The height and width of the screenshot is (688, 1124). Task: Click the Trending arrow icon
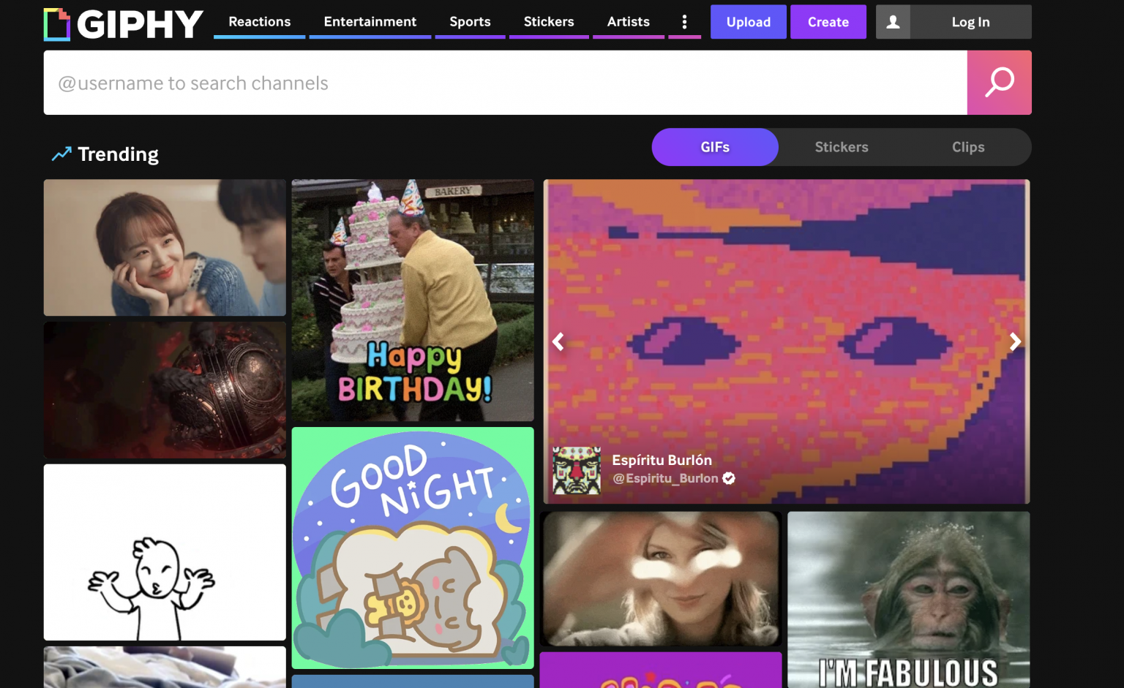tap(61, 154)
